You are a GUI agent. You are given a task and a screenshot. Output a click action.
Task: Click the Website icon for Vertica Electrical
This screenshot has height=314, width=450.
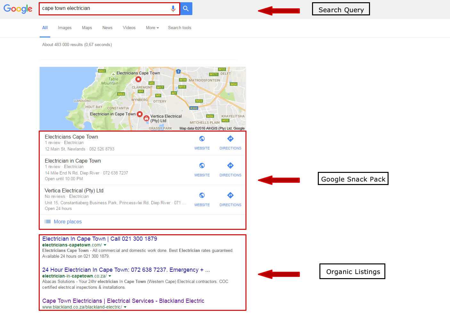(x=202, y=195)
